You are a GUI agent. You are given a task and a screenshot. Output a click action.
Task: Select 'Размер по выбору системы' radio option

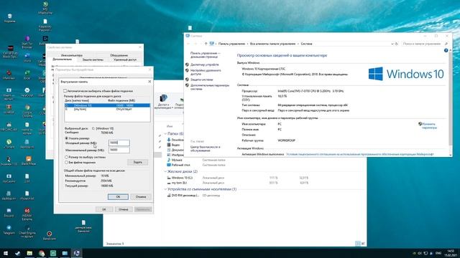[x=66, y=157]
